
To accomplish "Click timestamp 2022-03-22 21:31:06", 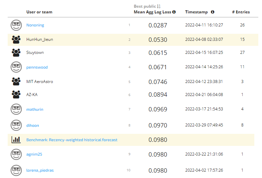I will [x=204, y=154].
